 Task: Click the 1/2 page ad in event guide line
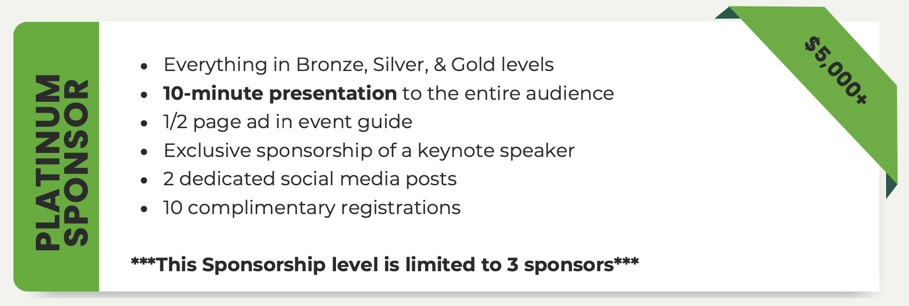click(288, 122)
